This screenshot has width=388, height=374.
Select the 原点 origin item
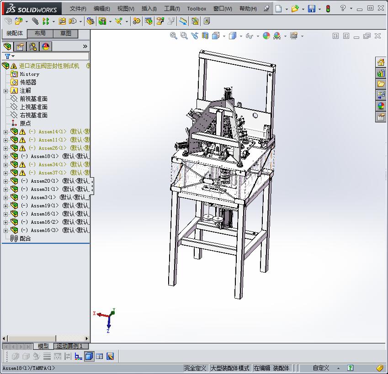25,123
